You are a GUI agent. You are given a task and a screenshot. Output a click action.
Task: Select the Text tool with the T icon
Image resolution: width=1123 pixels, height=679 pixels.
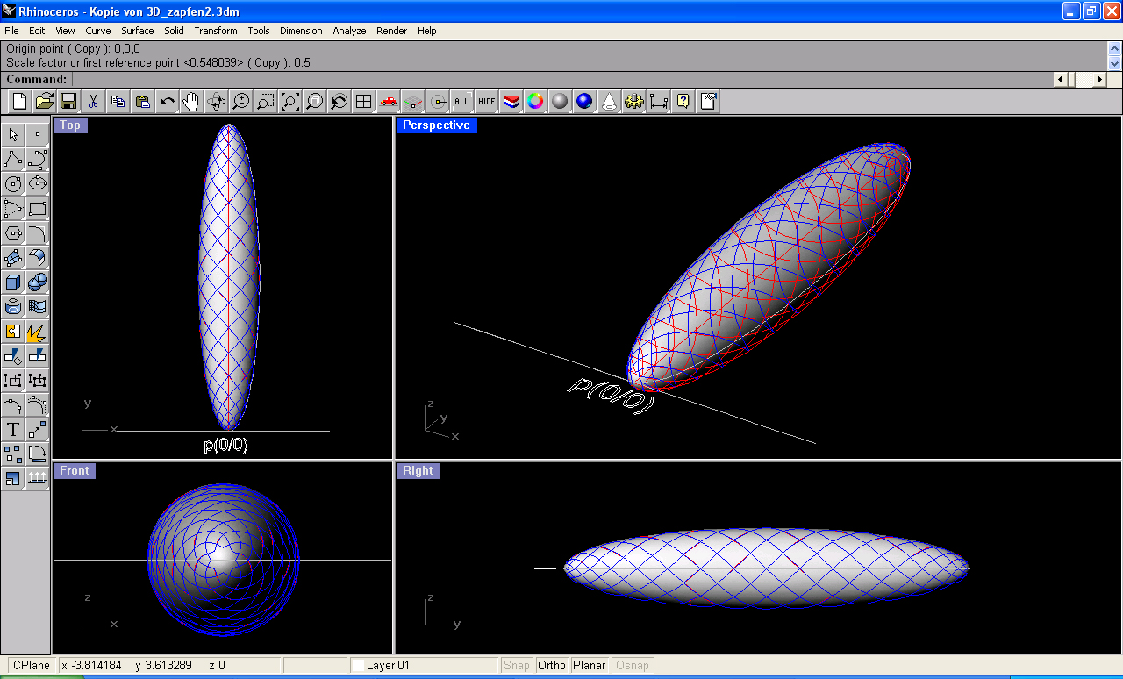[x=13, y=429]
